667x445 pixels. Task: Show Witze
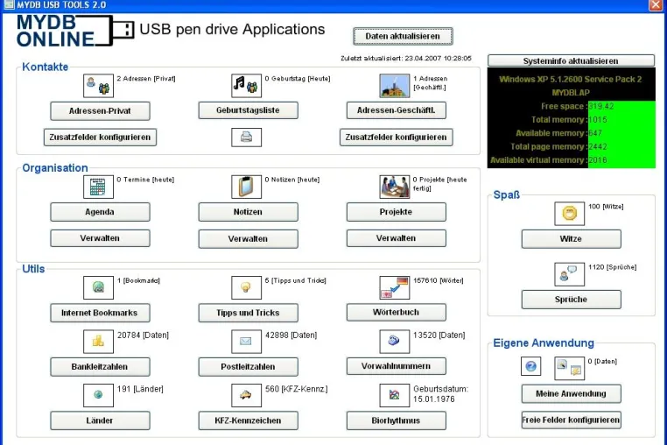coord(572,239)
